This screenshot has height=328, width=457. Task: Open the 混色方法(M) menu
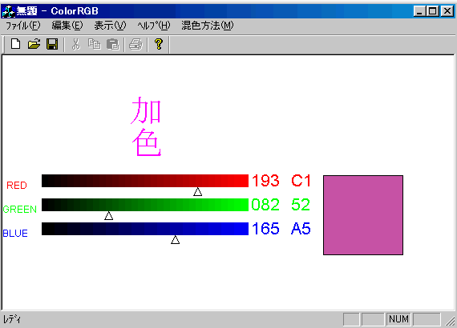208,26
